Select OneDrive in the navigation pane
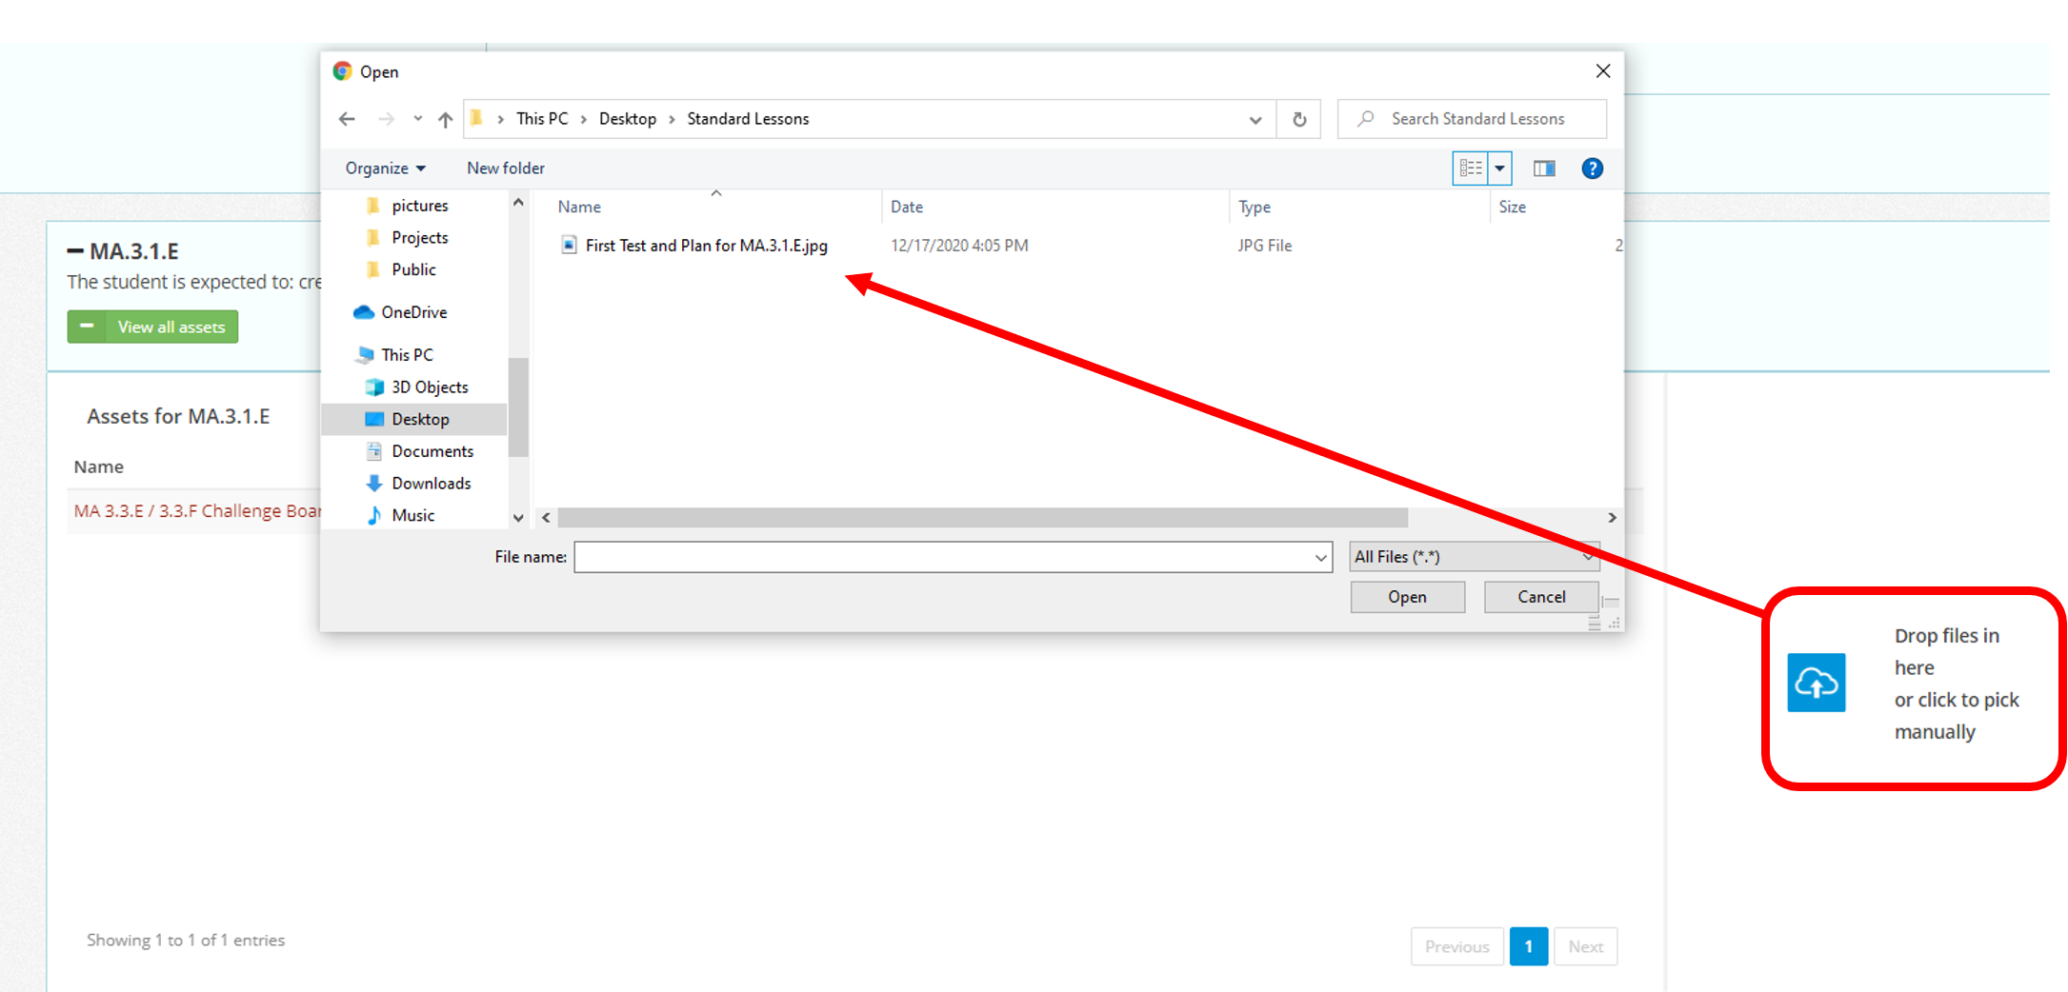The height and width of the screenshot is (992, 2068). click(412, 312)
